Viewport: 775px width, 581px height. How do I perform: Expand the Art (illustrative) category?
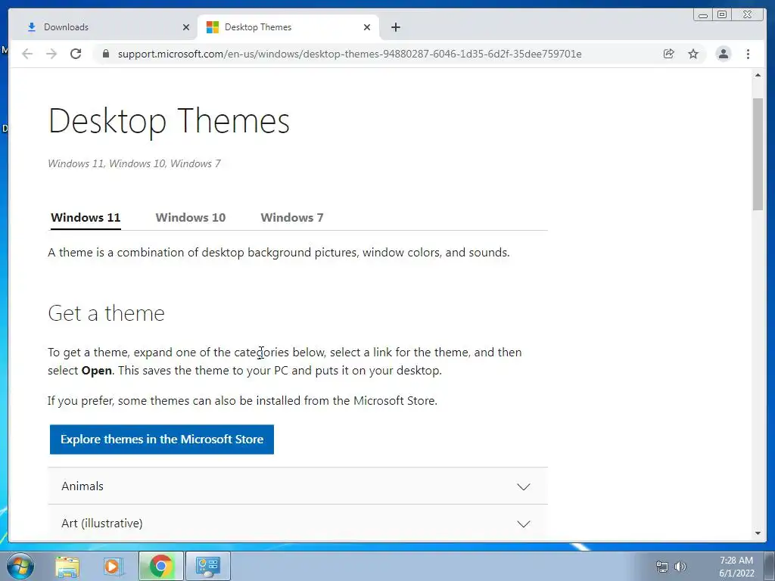click(297, 524)
